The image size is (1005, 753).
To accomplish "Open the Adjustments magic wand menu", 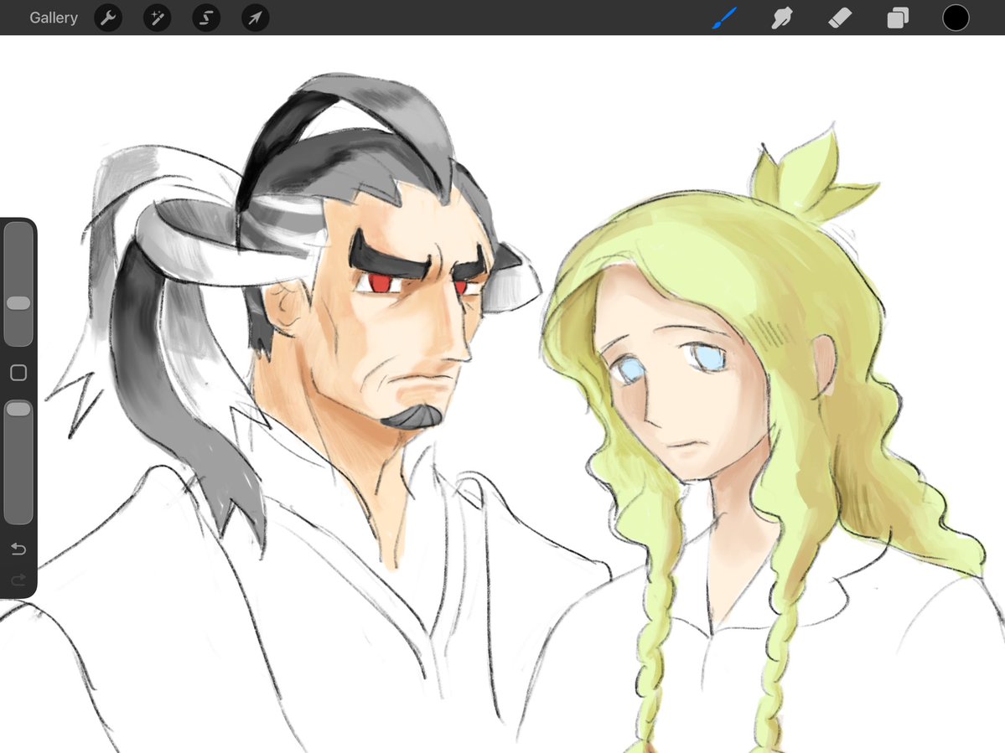I will pyautogui.click(x=157, y=18).
